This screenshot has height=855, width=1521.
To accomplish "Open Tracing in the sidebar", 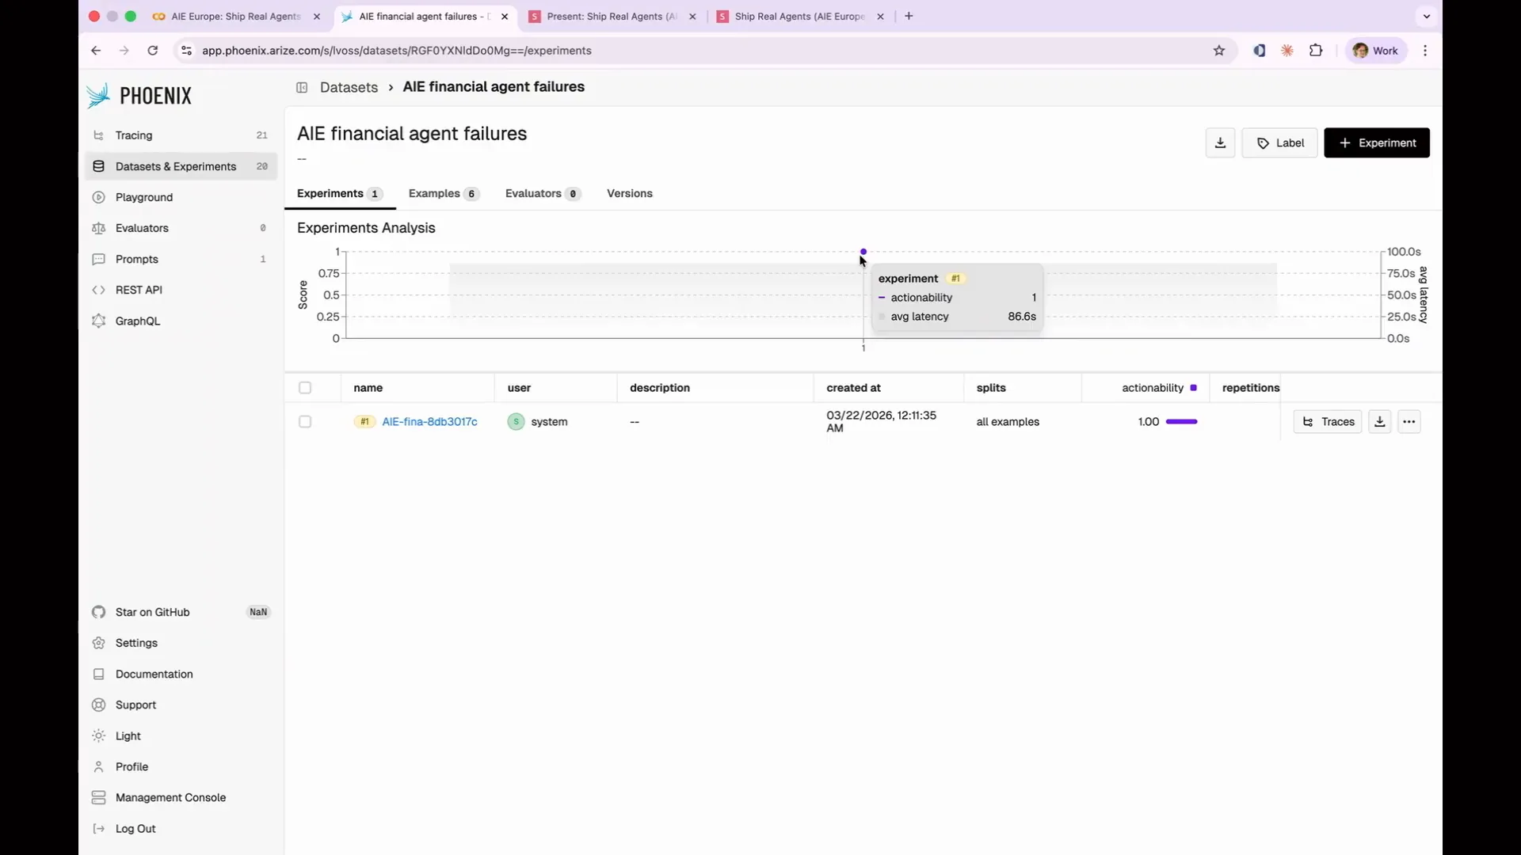I will pos(181,135).
